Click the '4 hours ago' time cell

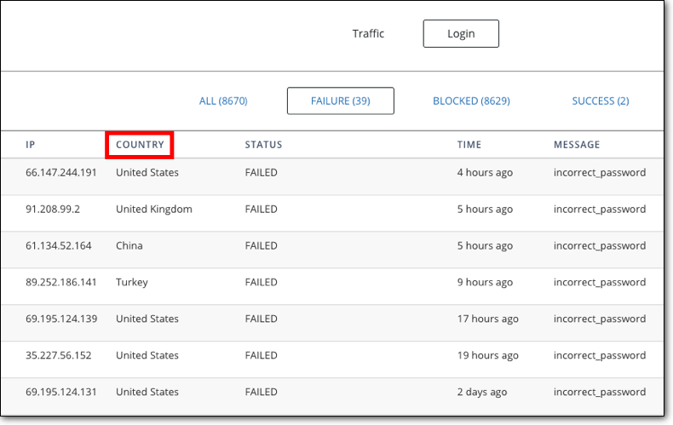[485, 173]
